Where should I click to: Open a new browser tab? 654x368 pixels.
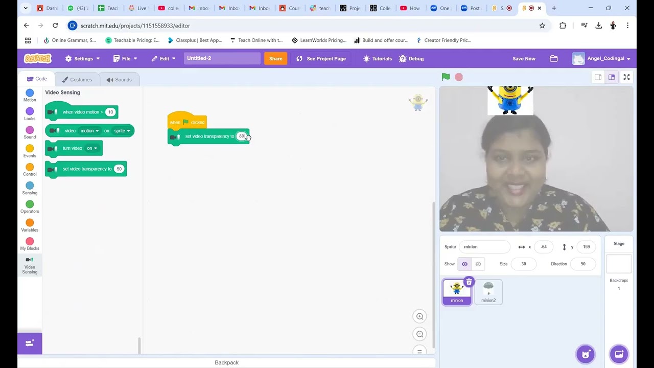554,8
